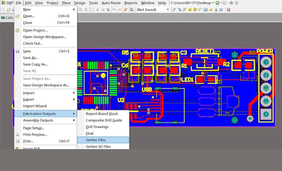Image resolution: width=282 pixels, height=171 pixels.
Task: Click the Home page icon
Action: click(x=231, y=3)
